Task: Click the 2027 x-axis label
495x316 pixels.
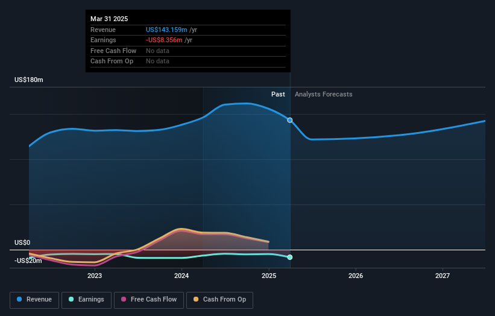Action: tap(443, 276)
